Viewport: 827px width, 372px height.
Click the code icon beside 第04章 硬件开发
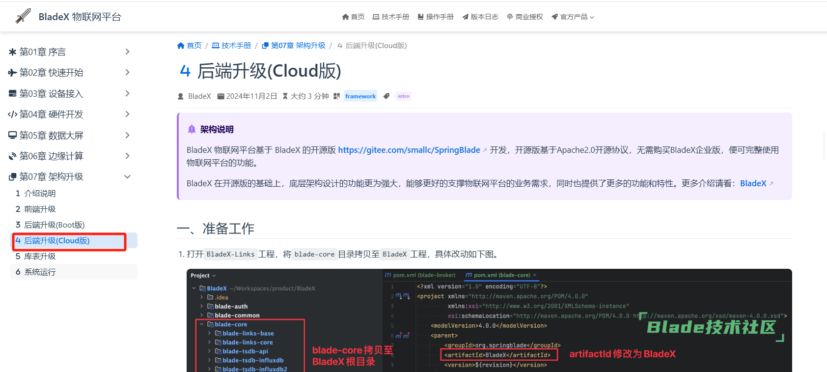point(13,114)
